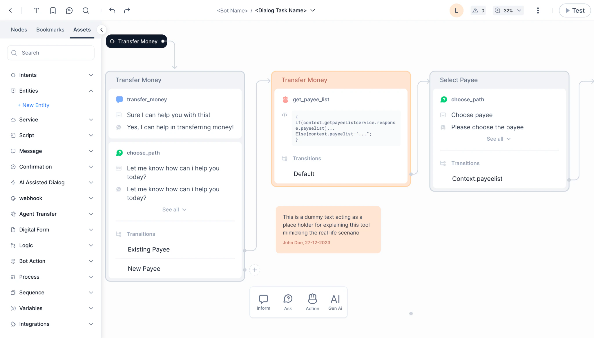Screen dimensions: 594x338
Task: Open the bookmark icon in toolbar
Action: coord(53,10)
